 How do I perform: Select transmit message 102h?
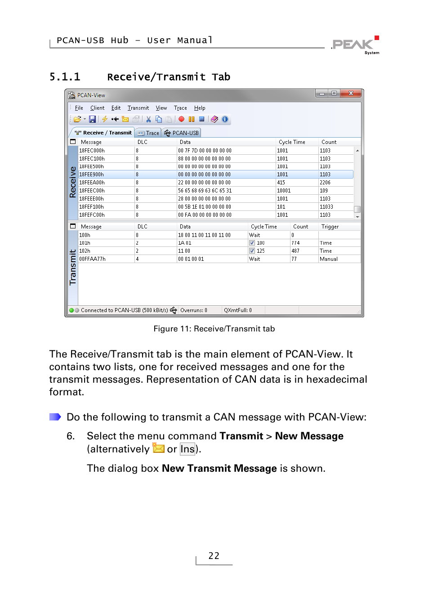tap(219, 251)
